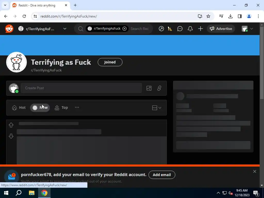264x198 pixels.
Task: Click the Add email button
Action: coord(162,175)
